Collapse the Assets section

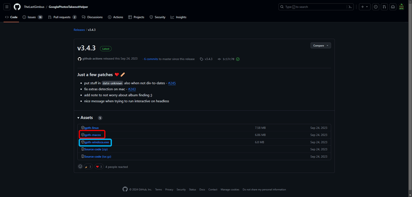(85, 118)
